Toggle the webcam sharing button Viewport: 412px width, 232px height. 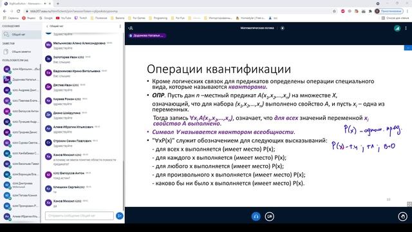[x=269, y=217]
